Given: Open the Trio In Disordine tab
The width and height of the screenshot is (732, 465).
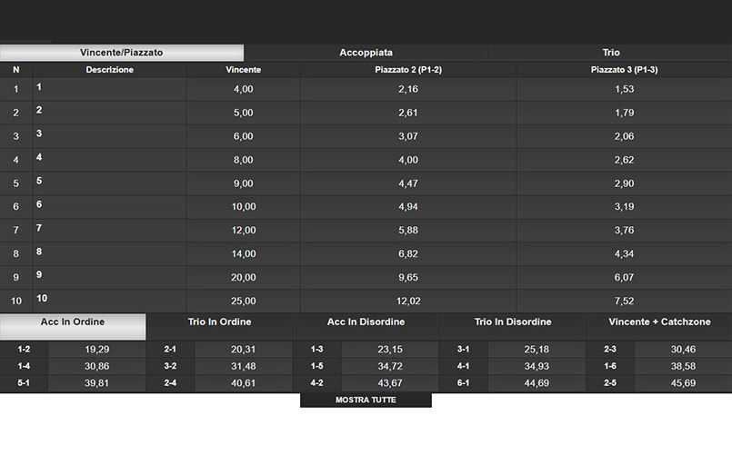Looking at the screenshot, I should [x=513, y=326].
